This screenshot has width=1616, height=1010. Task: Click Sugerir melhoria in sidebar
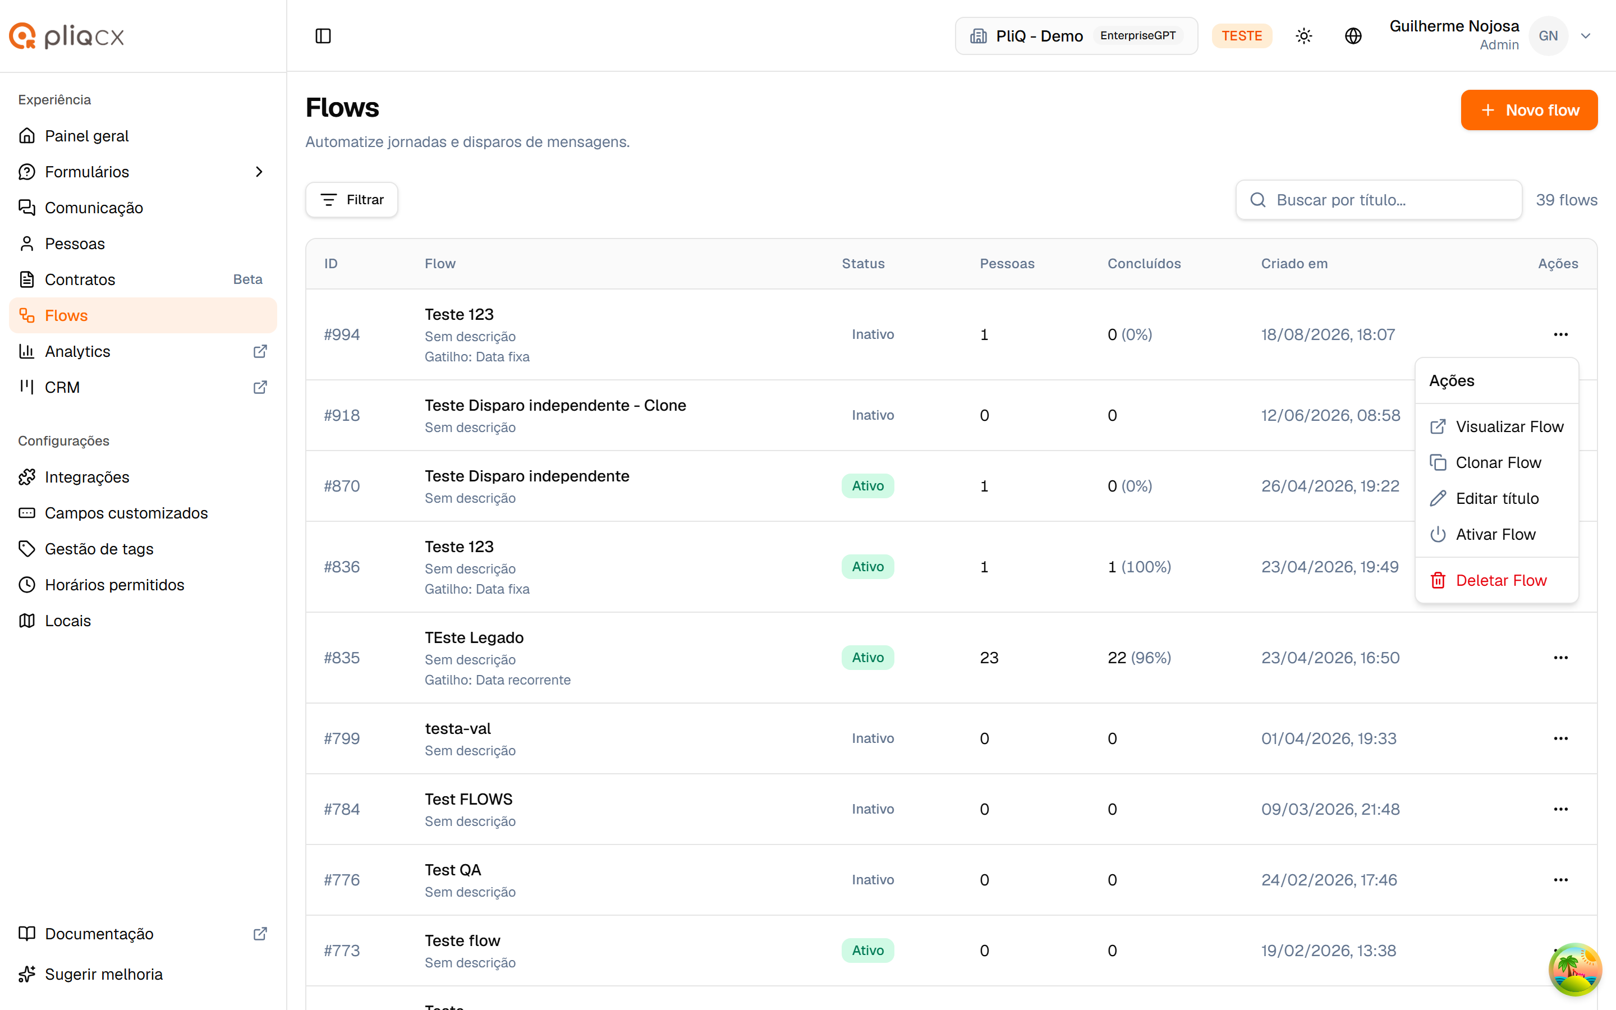143,975
